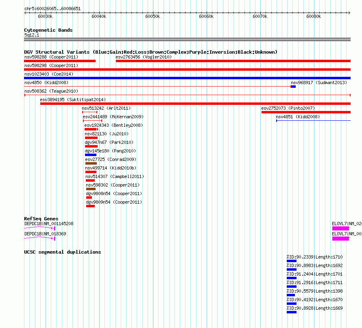This screenshot has width=362, height=328.
Task: Click the 60030k ruler tick label
Action: [45, 16]
